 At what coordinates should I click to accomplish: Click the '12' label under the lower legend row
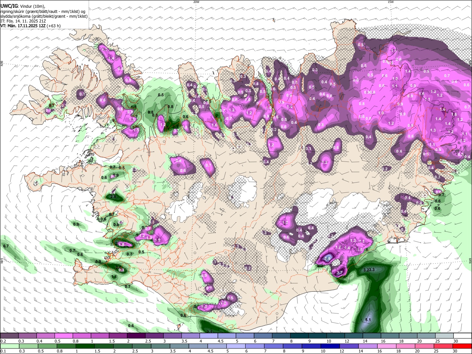(342, 351)
